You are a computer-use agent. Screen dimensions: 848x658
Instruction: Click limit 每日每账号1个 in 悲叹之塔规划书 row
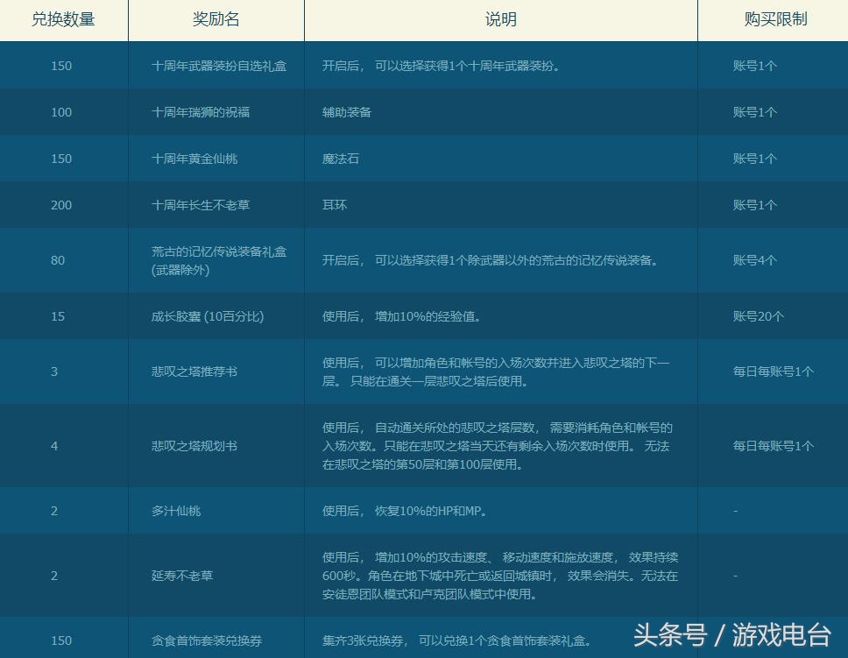pos(774,447)
